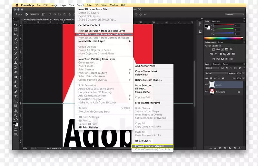
Task: Toggle lock image pixels brush icon
Action: pos(215,78)
